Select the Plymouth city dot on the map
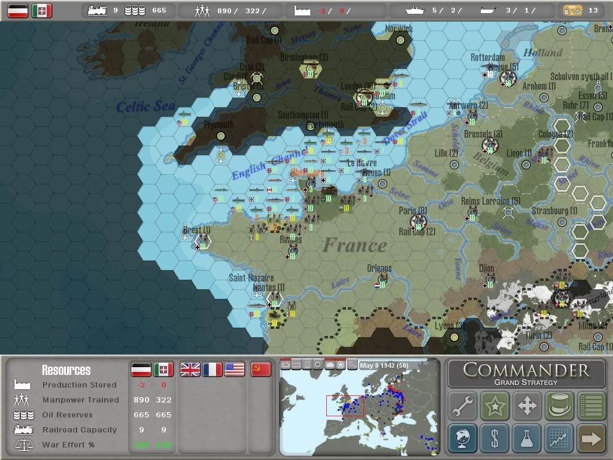The width and height of the screenshot is (613, 460). coord(221,136)
